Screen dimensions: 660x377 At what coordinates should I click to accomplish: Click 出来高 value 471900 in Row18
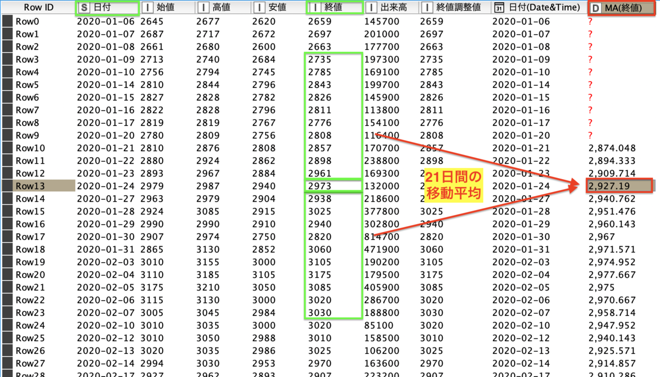click(x=382, y=249)
